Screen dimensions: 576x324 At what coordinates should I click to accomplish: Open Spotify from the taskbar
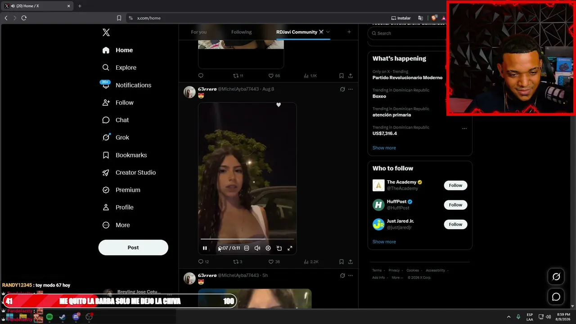click(49, 317)
